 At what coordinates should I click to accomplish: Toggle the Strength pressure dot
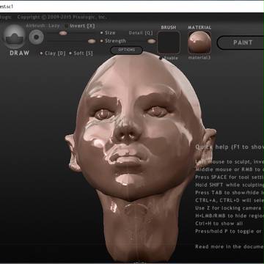coord(102,41)
